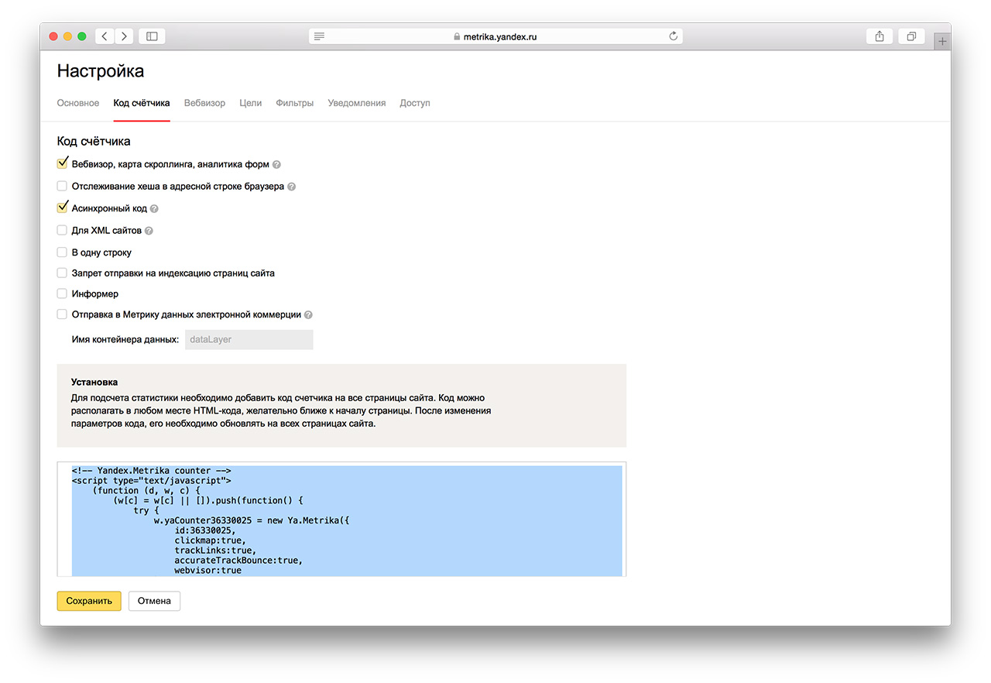The height and width of the screenshot is (683, 991).
Task: Switch to the Вебвизор tab
Action: point(204,103)
